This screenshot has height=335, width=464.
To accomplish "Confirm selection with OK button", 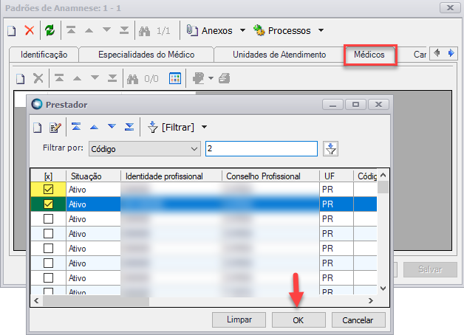I will (298, 320).
